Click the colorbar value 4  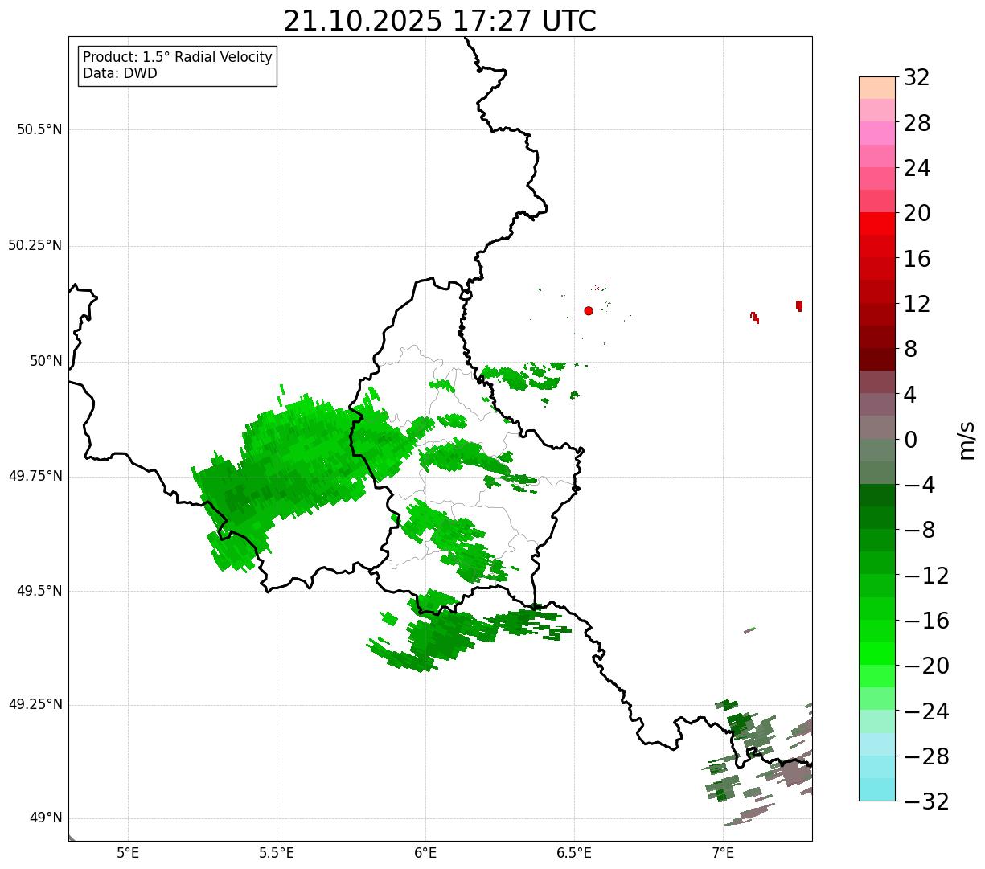click(910, 395)
